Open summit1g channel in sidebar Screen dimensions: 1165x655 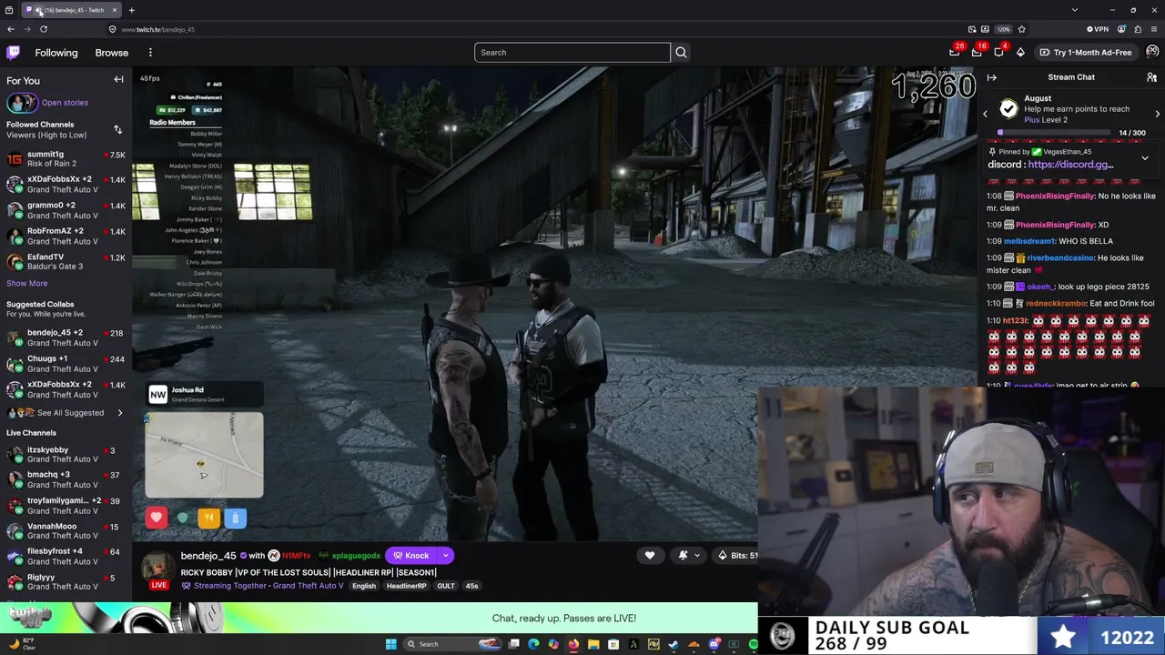pos(66,159)
